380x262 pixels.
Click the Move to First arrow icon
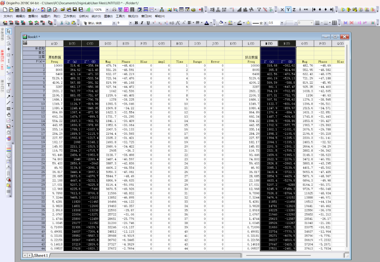[314, 10]
